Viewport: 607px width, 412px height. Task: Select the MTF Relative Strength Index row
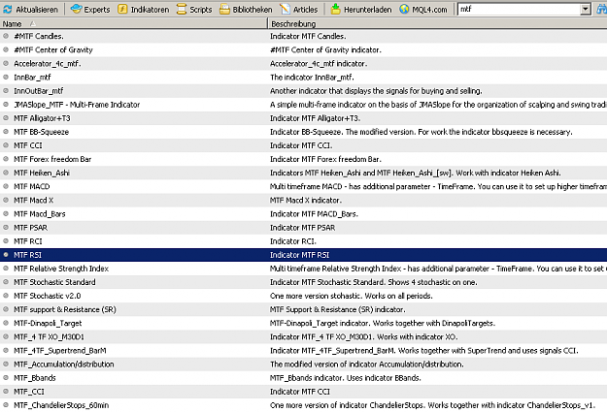click(x=303, y=269)
